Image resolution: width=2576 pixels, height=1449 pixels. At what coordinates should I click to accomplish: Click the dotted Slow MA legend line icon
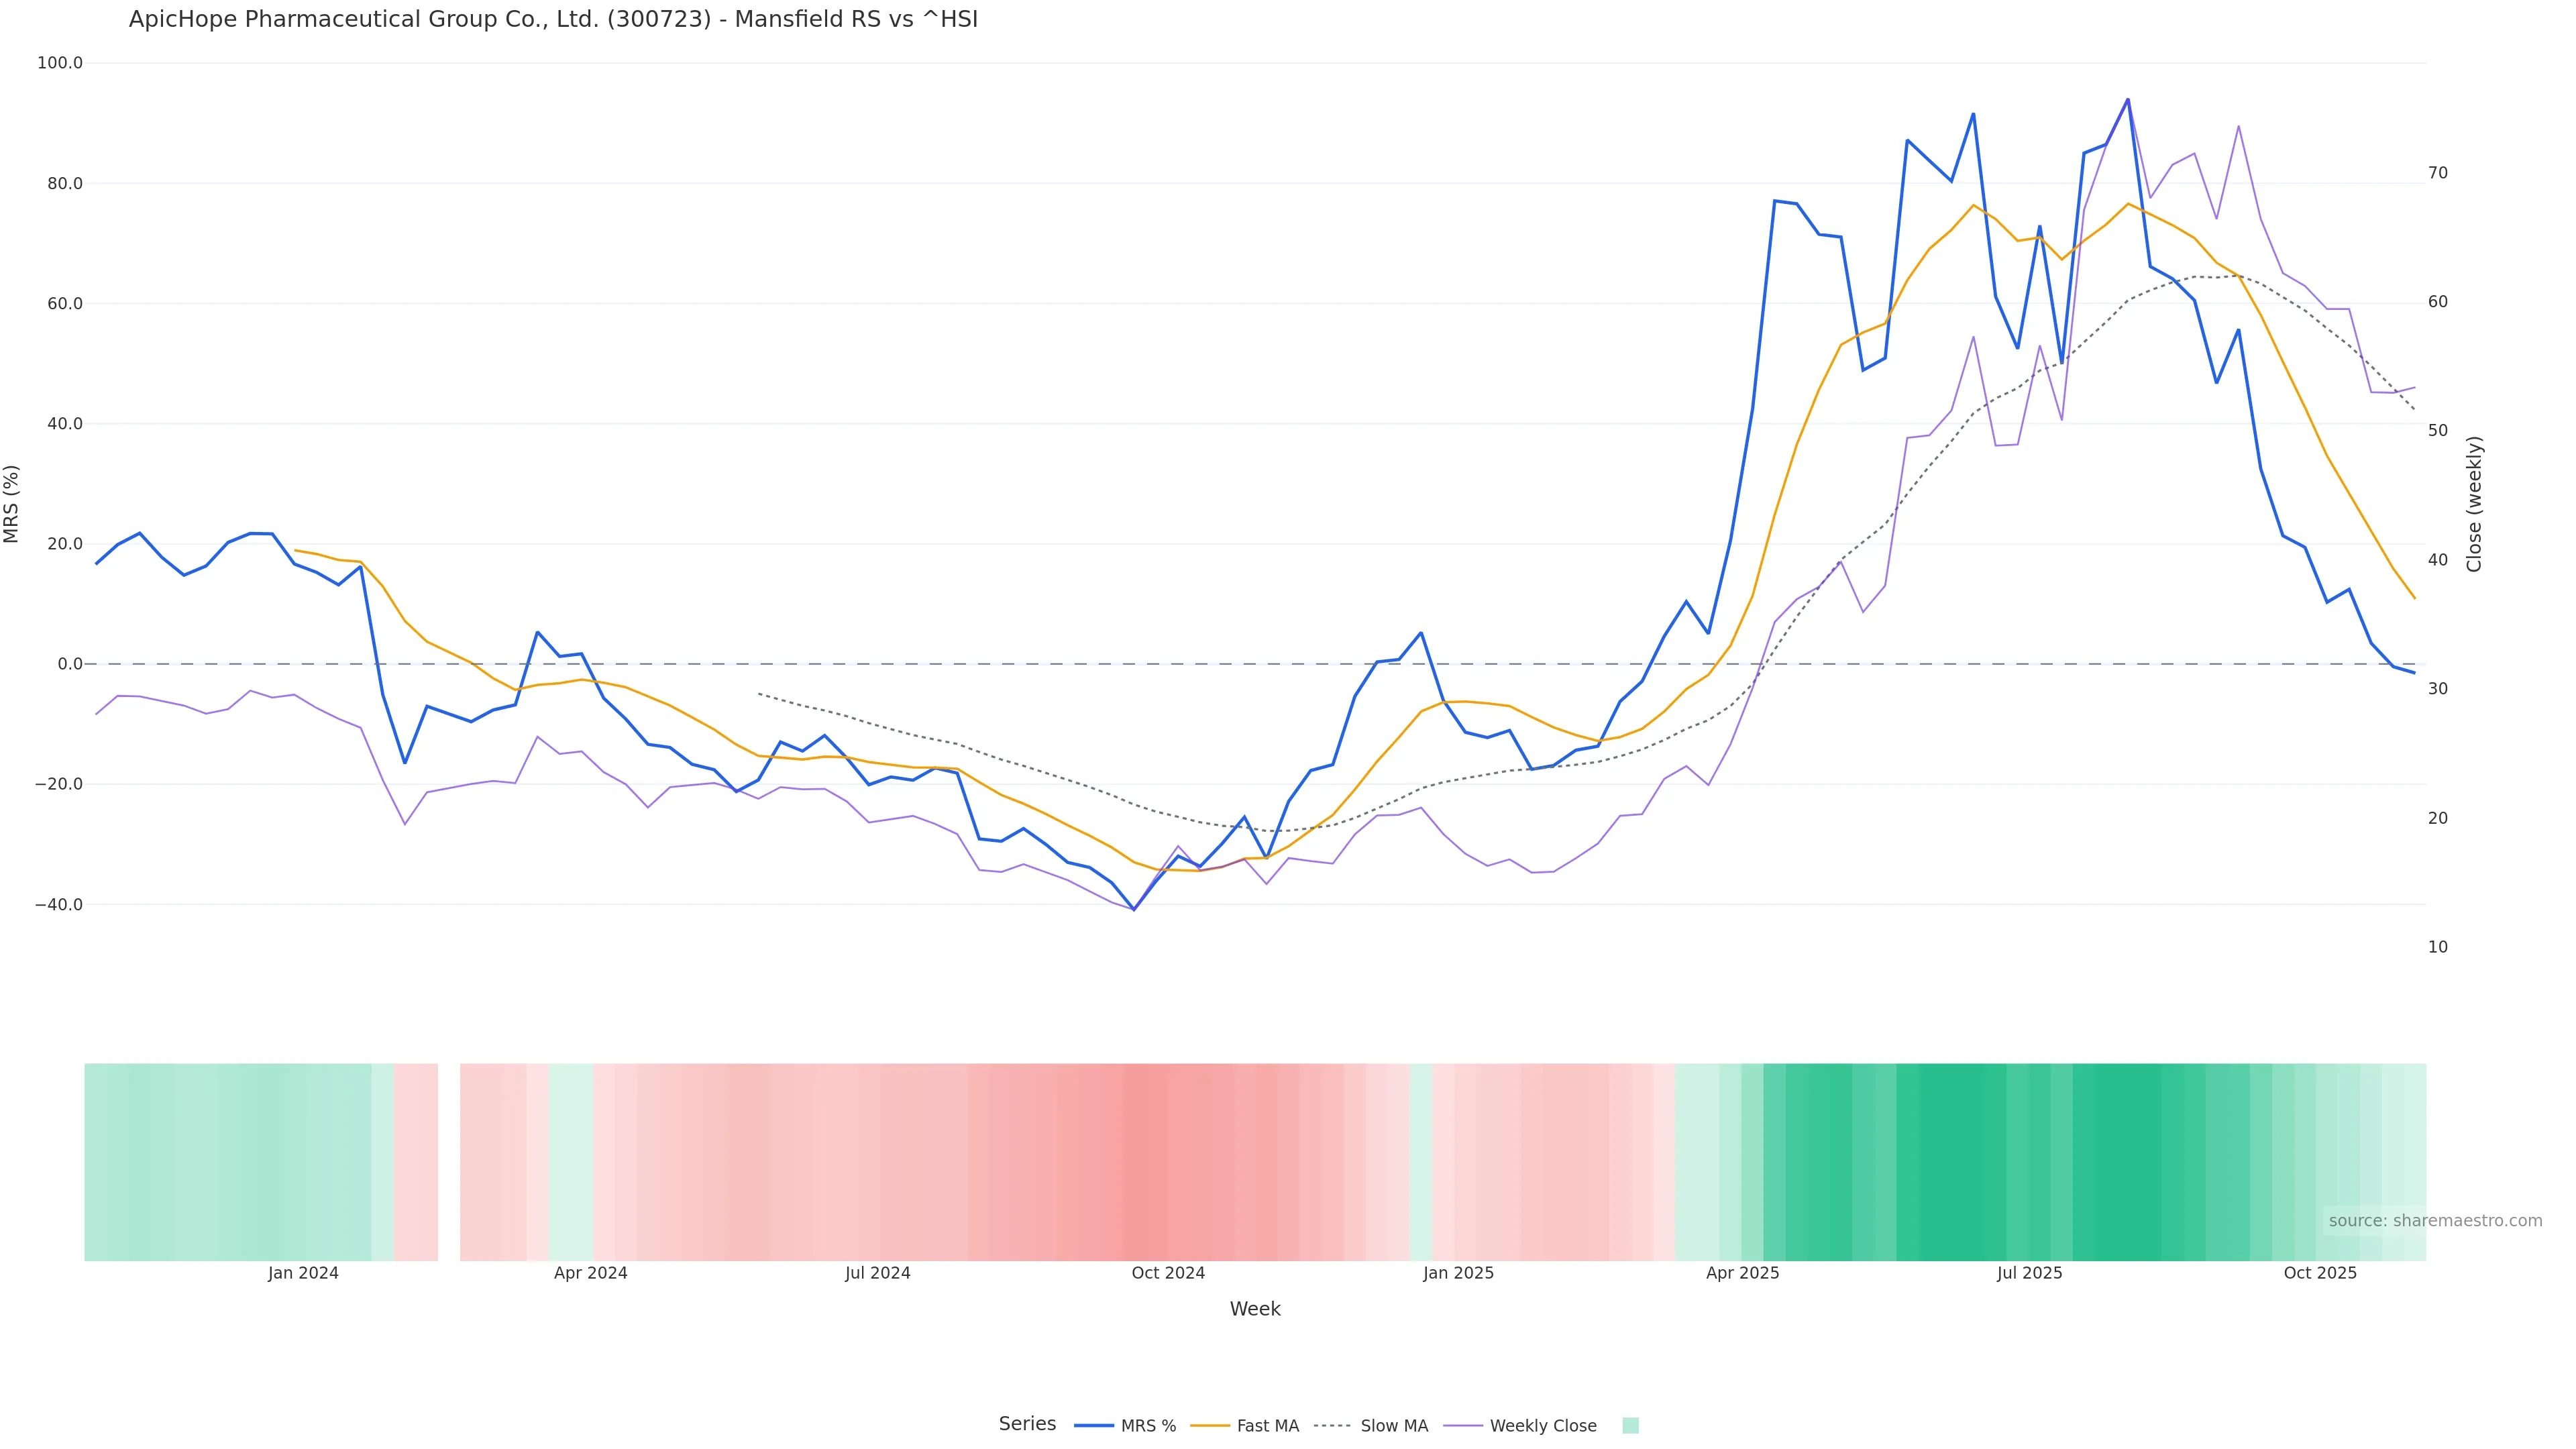point(1332,1426)
